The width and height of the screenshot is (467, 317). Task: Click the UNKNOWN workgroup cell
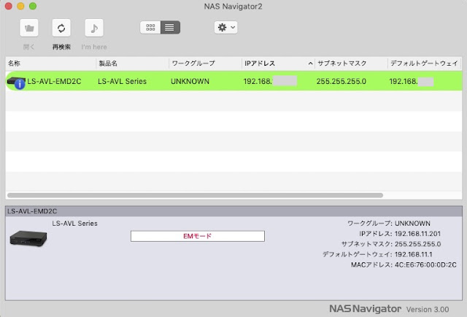click(190, 81)
